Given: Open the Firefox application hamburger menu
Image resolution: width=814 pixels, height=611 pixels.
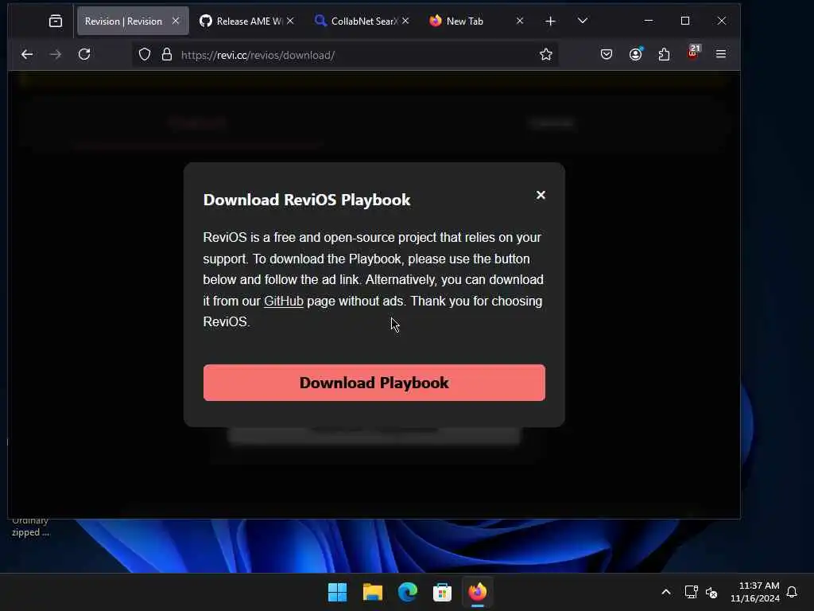Looking at the screenshot, I should [720, 54].
